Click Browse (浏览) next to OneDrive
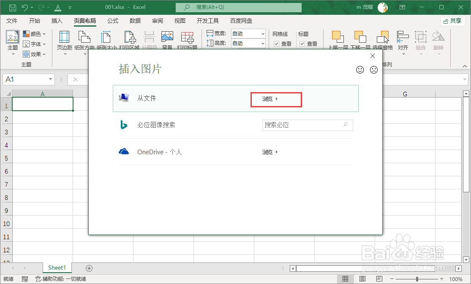Image resolution: width=471 pixels, height=284 pixels. point(270,152)
